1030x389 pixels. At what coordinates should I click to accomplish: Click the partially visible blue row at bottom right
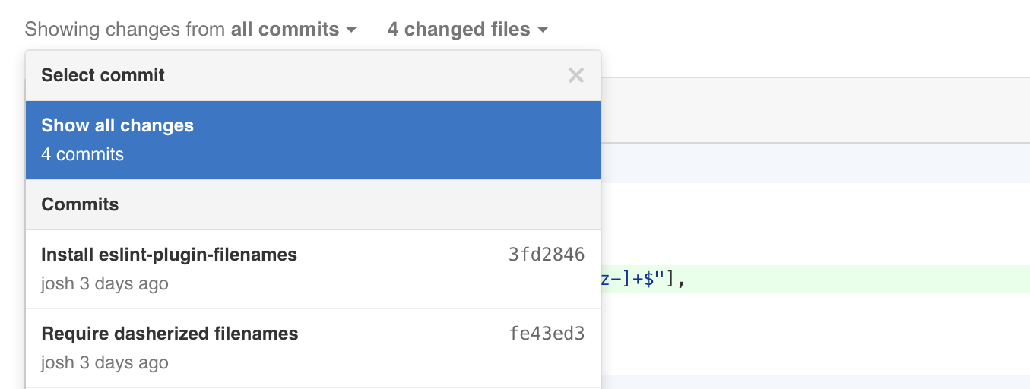(x=813, y=381)
